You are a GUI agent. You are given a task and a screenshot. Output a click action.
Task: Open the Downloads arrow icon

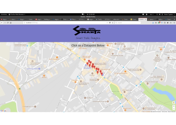tap(153, 23)
